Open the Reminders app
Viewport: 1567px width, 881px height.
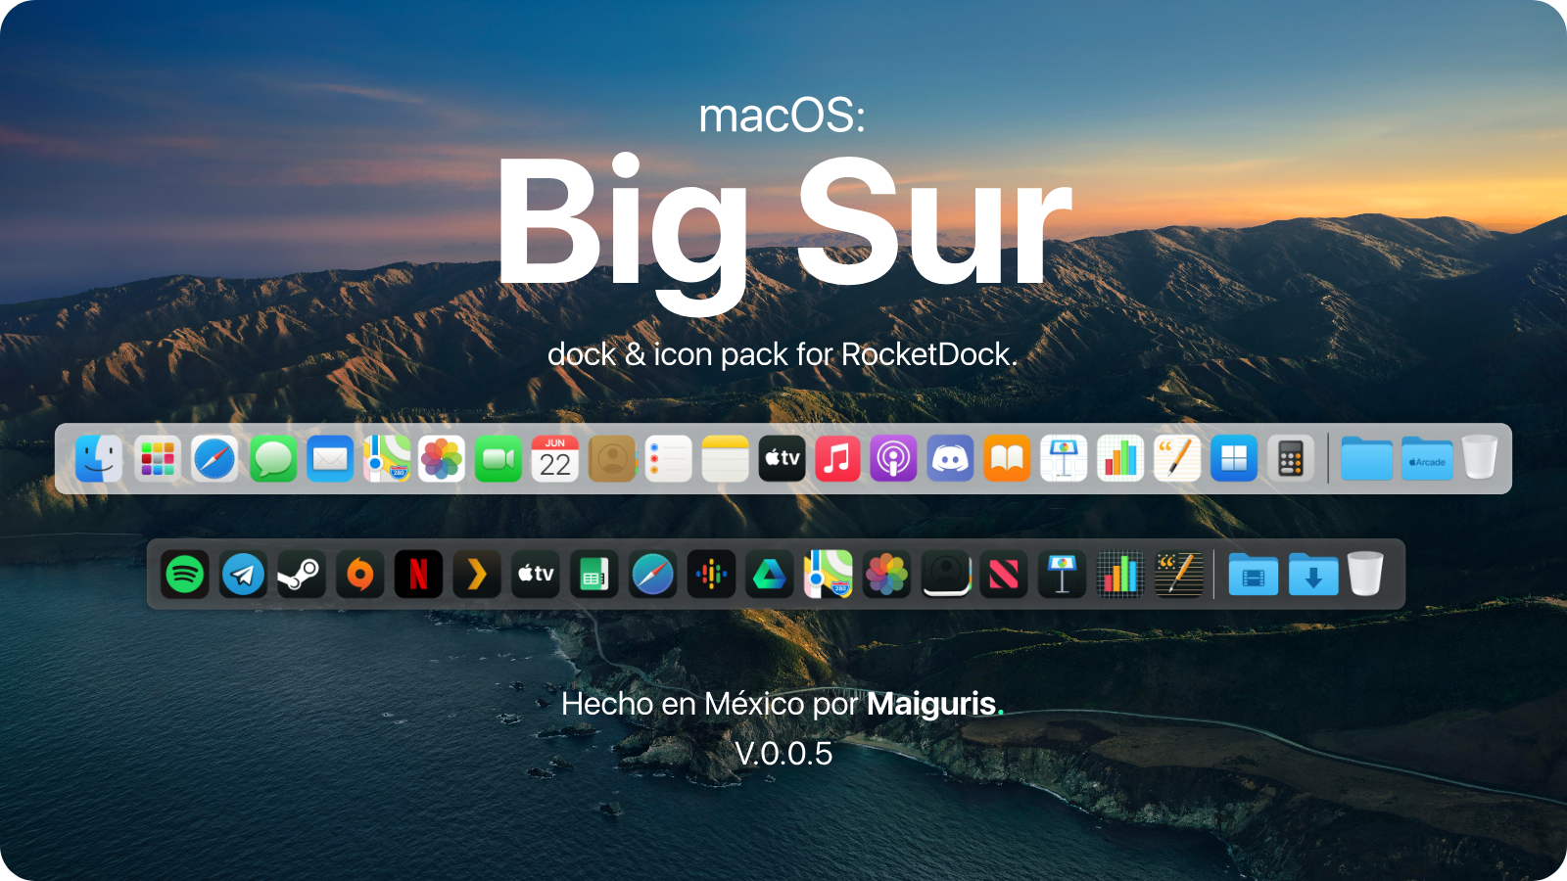669,458
